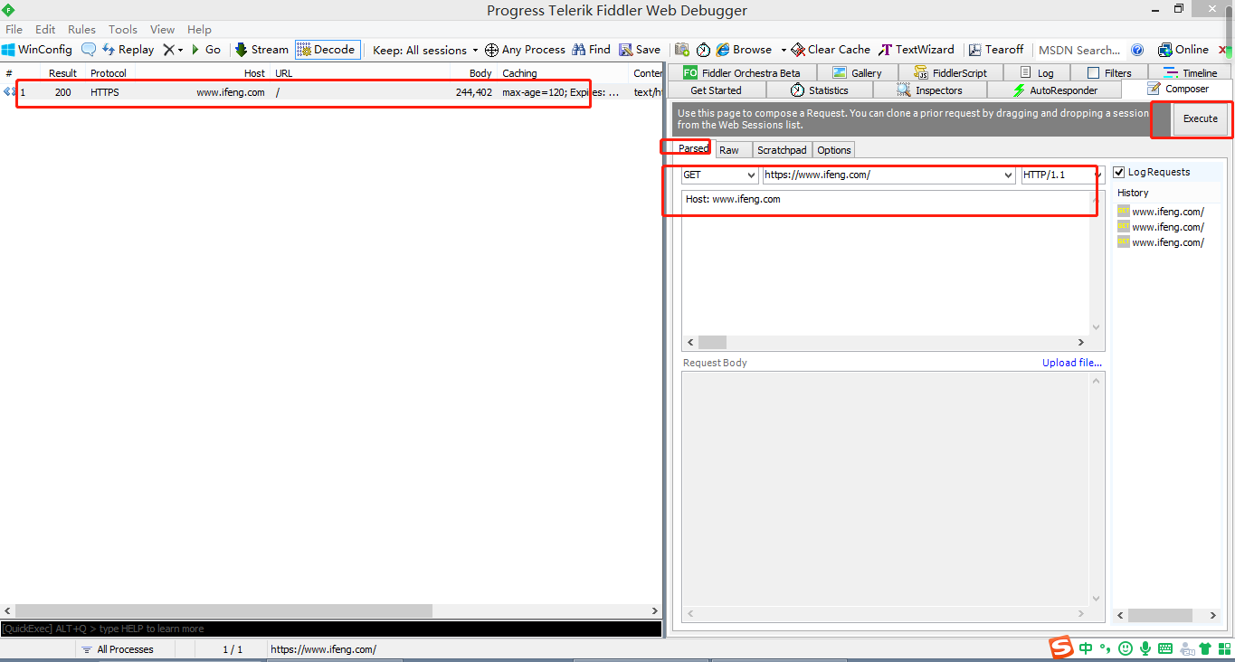Image resolution: width=1235 pixels, height=662 pixels.
Task: Open the Rules menu
Action: tap(81, 29)
